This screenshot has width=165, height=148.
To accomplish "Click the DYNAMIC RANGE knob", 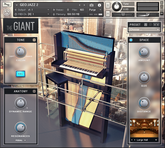I will (x=20, y=103).
